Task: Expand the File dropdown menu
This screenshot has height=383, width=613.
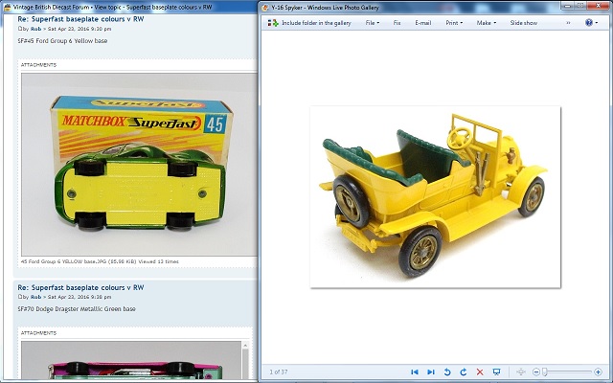Action: coord(373,21)
